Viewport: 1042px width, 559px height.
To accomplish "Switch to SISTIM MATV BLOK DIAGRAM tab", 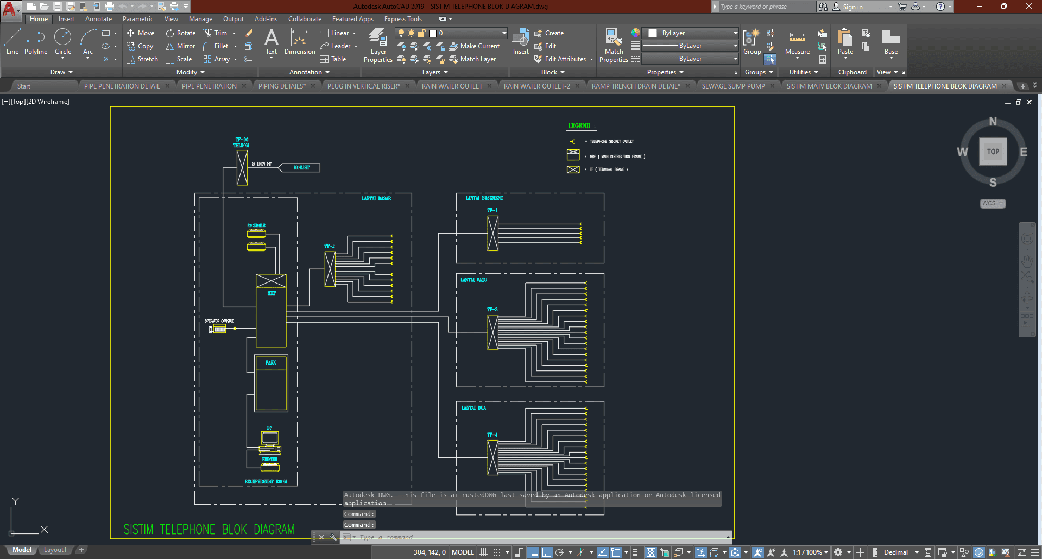I will [829, 86].
